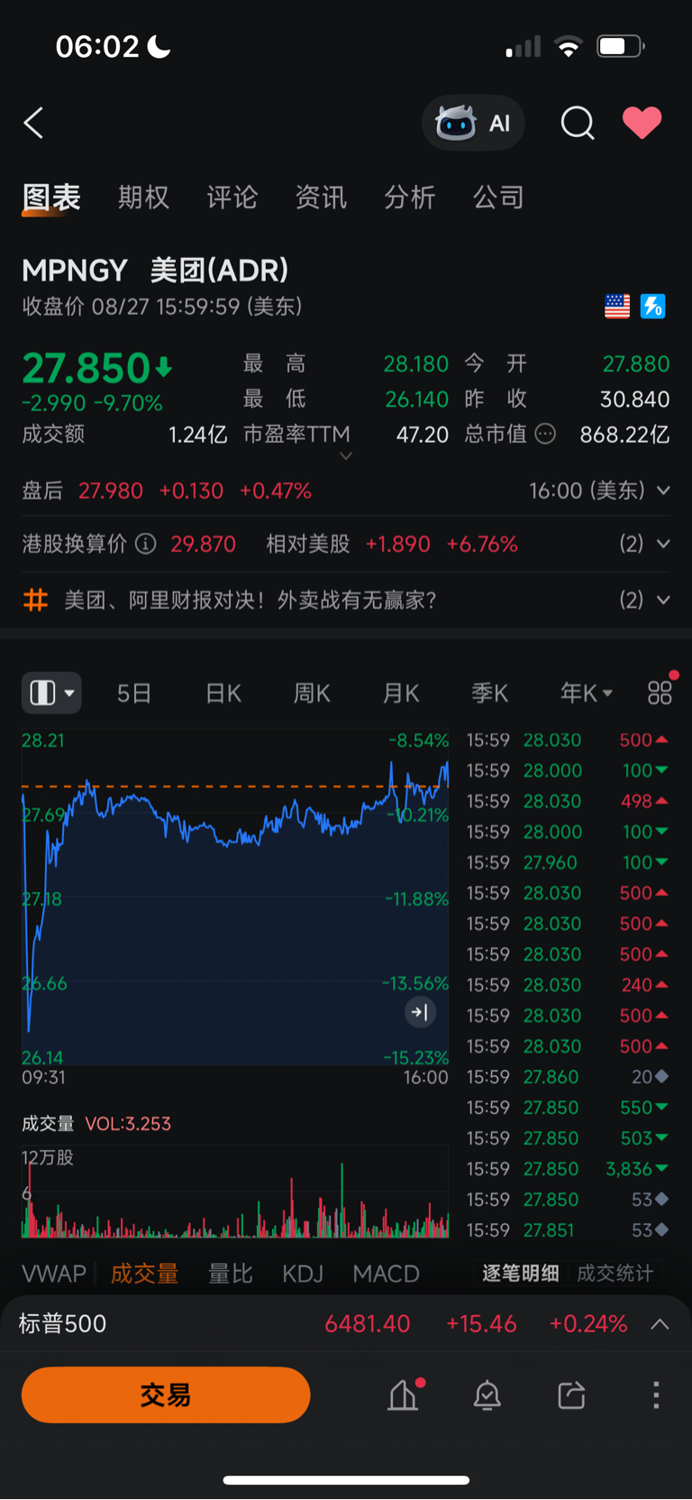Tap the volume bar chart

point(235,1192)
